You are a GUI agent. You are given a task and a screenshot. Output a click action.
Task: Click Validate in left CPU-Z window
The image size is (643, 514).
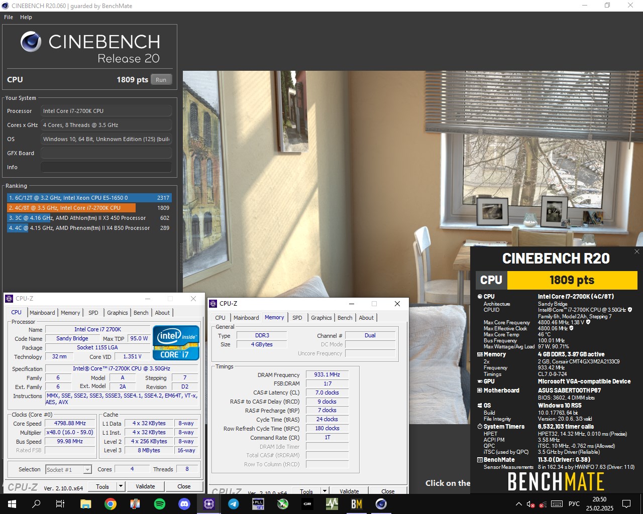[145, 486]
